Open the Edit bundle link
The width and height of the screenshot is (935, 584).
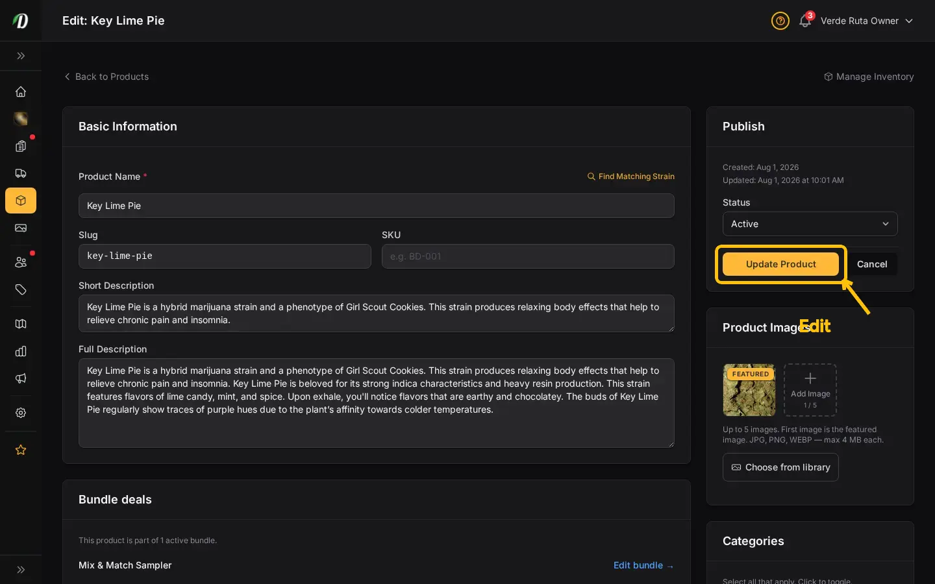tap(643, 565)
